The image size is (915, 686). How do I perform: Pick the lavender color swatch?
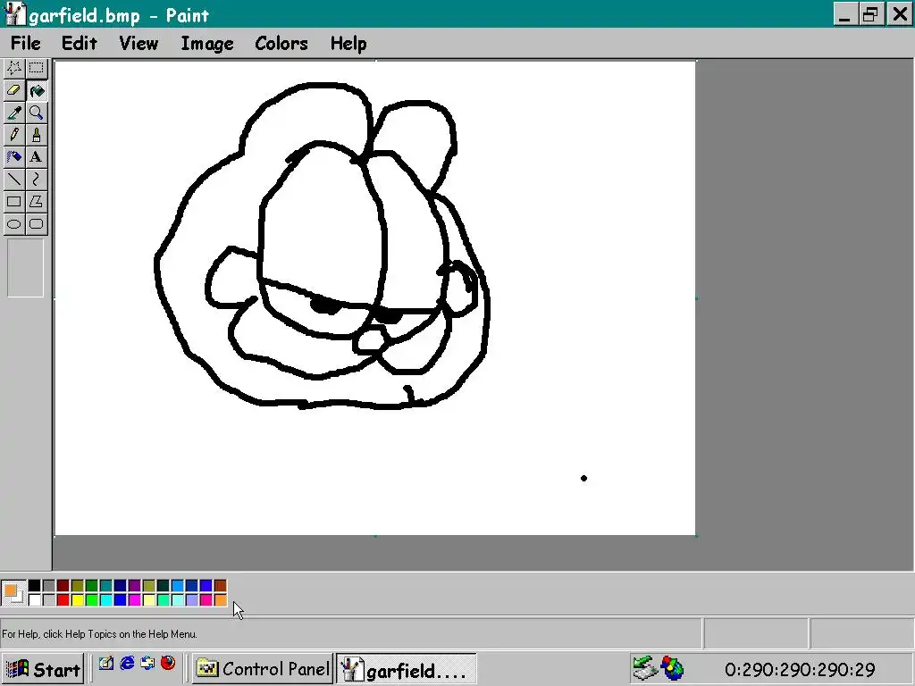pyautogui.click(x=192, y=600)
